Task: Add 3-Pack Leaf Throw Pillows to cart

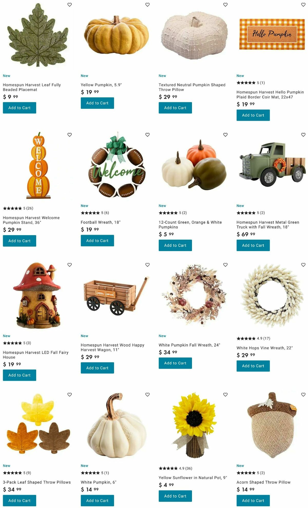Action: tap(20, 501)
